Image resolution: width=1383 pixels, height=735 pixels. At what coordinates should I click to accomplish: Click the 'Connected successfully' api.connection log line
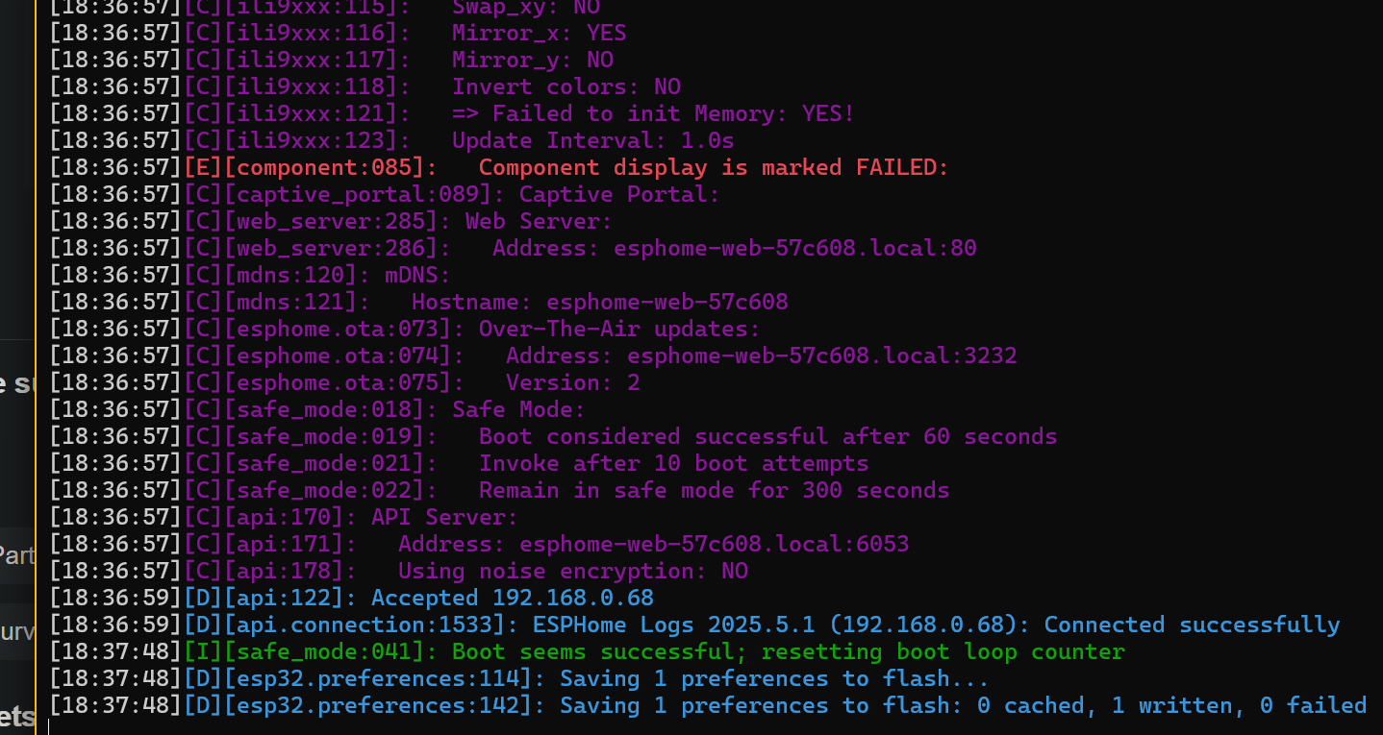695,625
